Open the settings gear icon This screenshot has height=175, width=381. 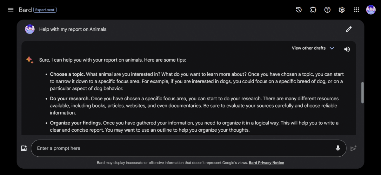coord(342,10)
